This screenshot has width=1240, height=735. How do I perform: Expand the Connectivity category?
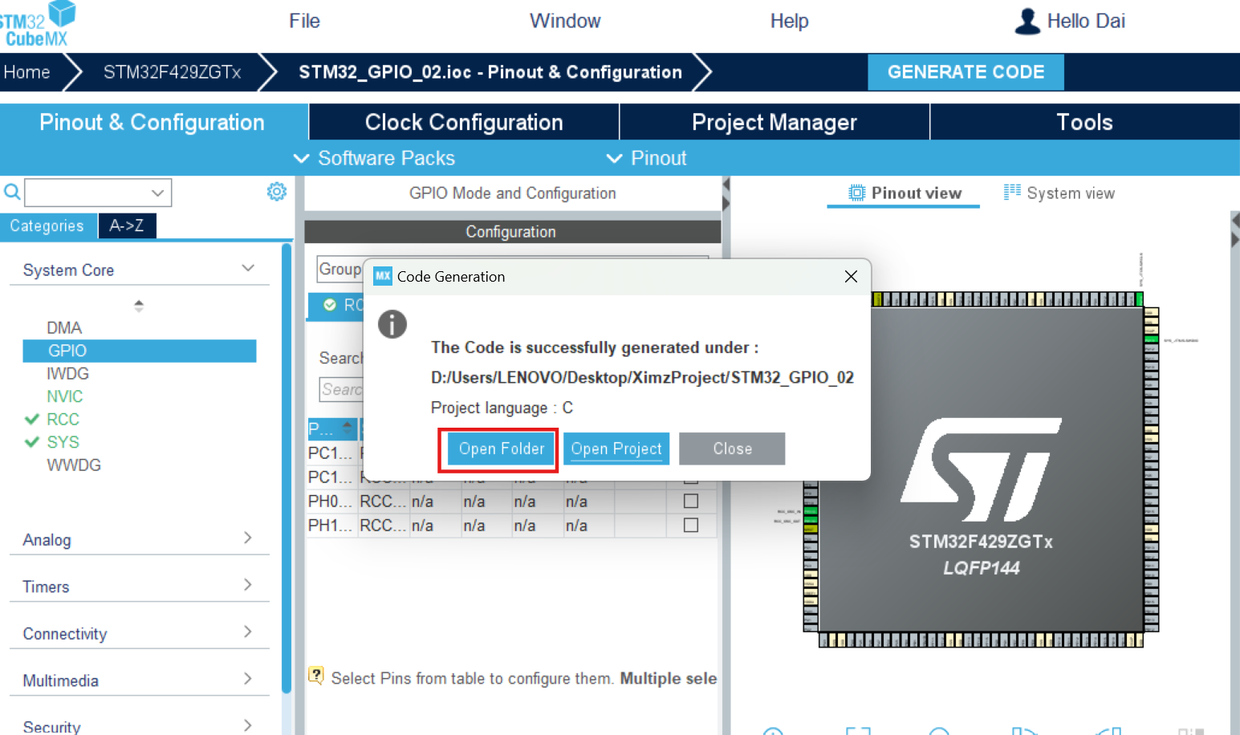click(248, 631)
